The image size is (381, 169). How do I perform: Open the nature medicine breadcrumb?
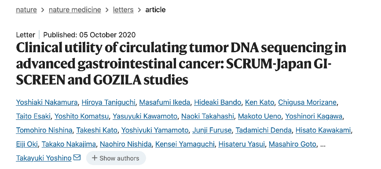[75, 10]
